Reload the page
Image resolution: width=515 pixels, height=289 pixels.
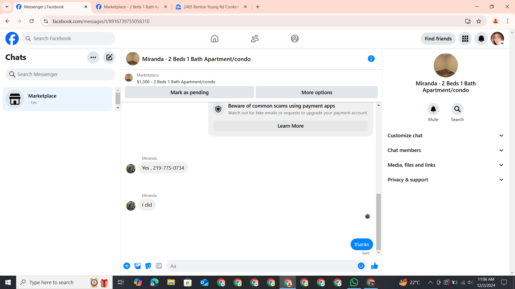tap(31, 21)
